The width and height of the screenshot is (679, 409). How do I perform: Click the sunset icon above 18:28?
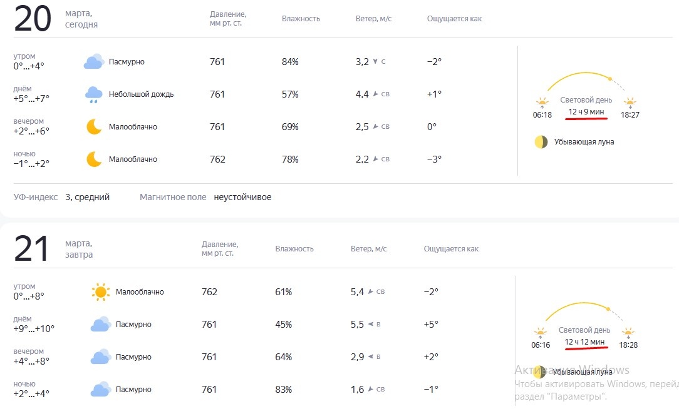(628, 331)
